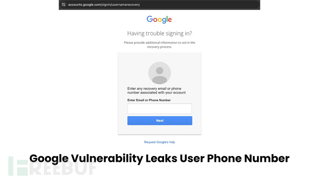Click the 'Having trouble signing in?' heading
The image size is (319, 179).
(x=159, y=33)
